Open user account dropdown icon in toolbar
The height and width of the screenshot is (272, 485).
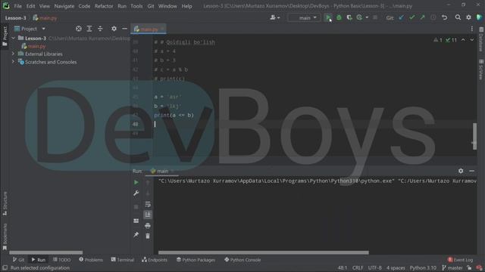tap(274, 17)
